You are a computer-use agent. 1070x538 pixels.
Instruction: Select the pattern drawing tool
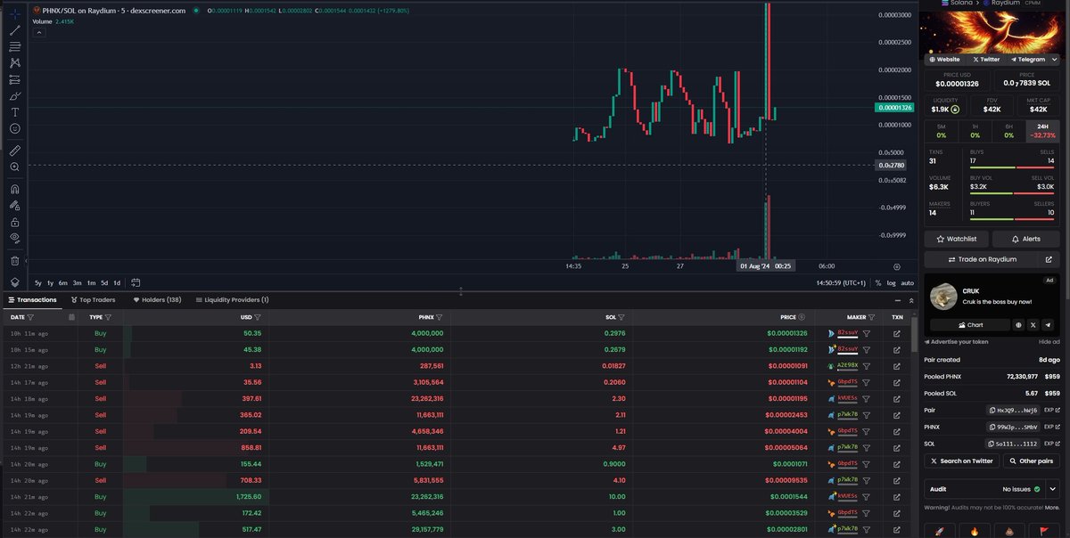pyautogui.click(x=15, y=63)
